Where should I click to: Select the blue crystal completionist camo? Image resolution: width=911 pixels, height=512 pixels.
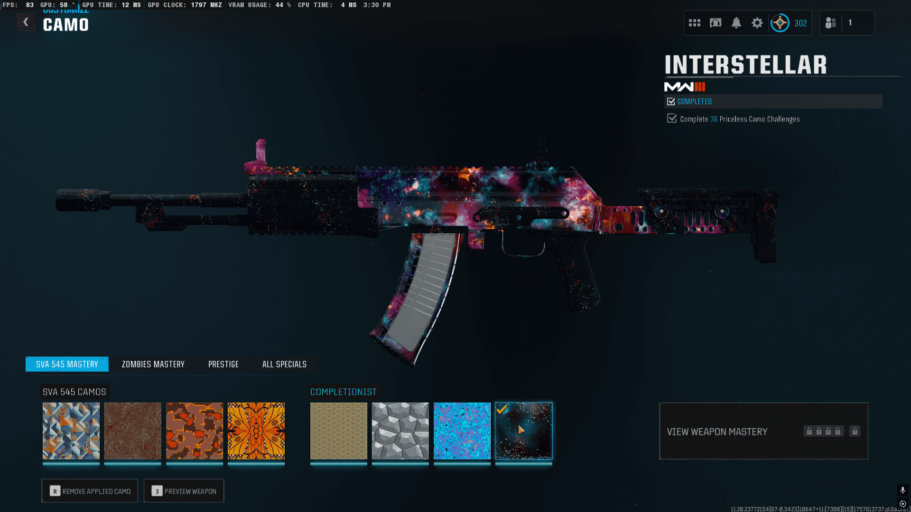(462, 431)
